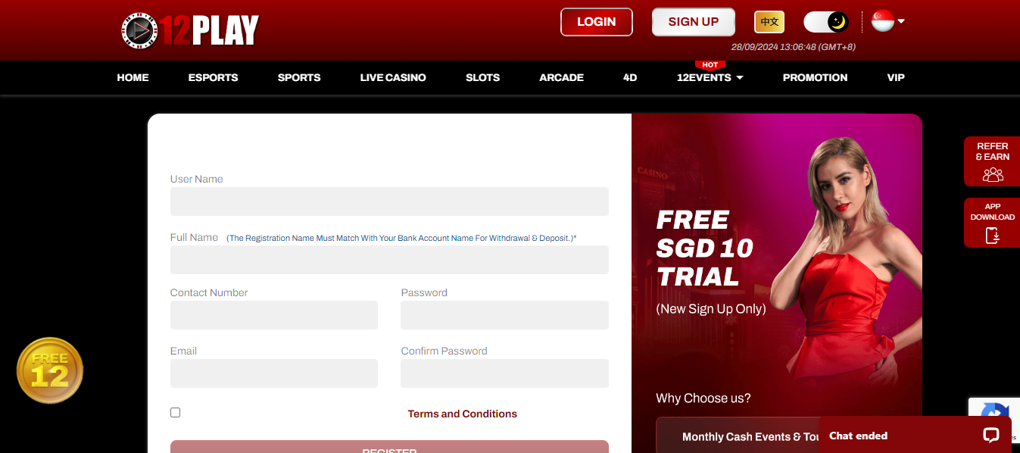Expand the 12EVENTS dropdown menu
This screenshot has width=1020, height=453.
tap(710, 77)
